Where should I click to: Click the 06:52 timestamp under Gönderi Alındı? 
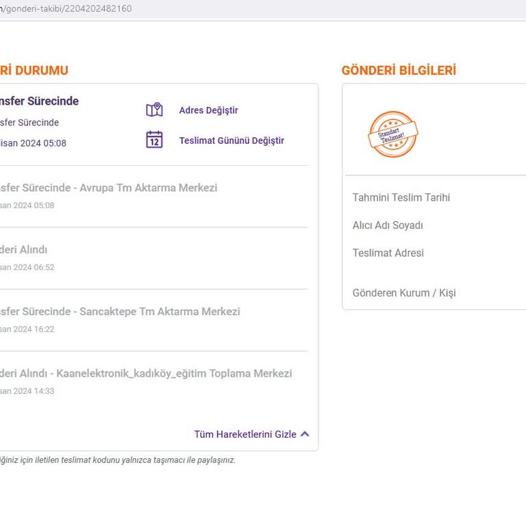27,267
